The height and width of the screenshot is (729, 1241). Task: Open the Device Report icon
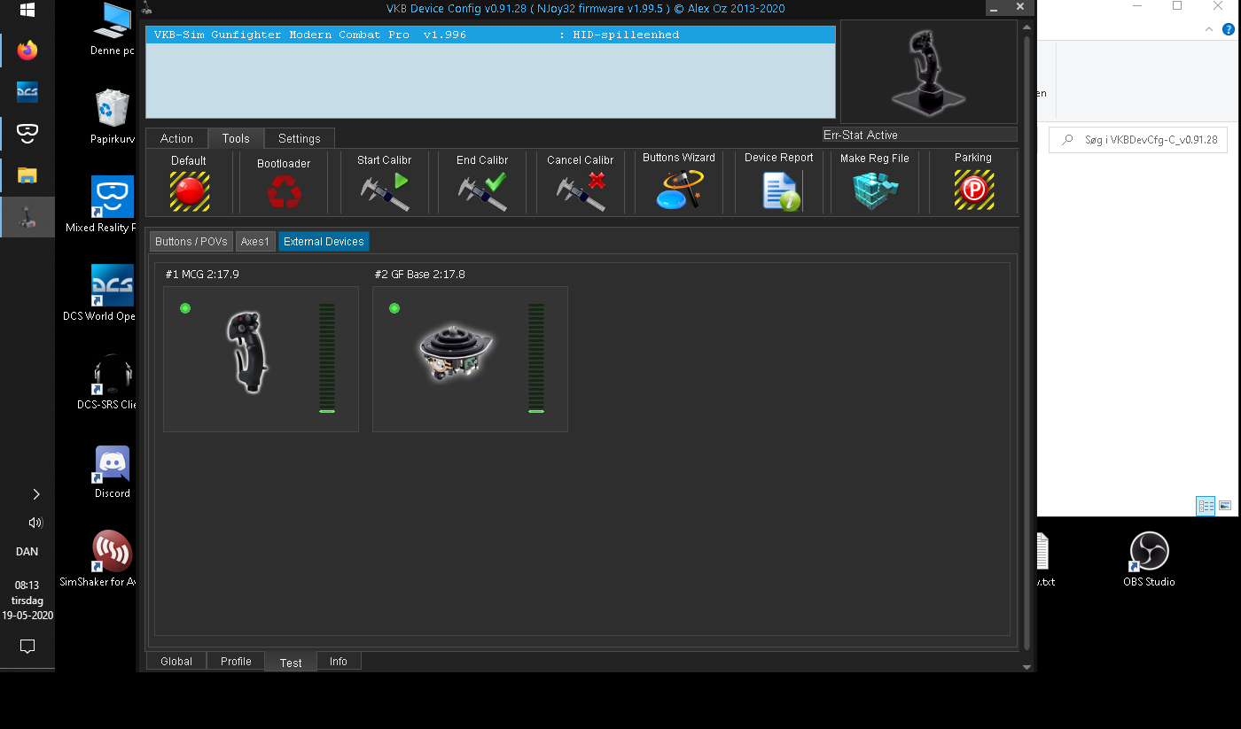pyautogui.click(x=780, y=191)
